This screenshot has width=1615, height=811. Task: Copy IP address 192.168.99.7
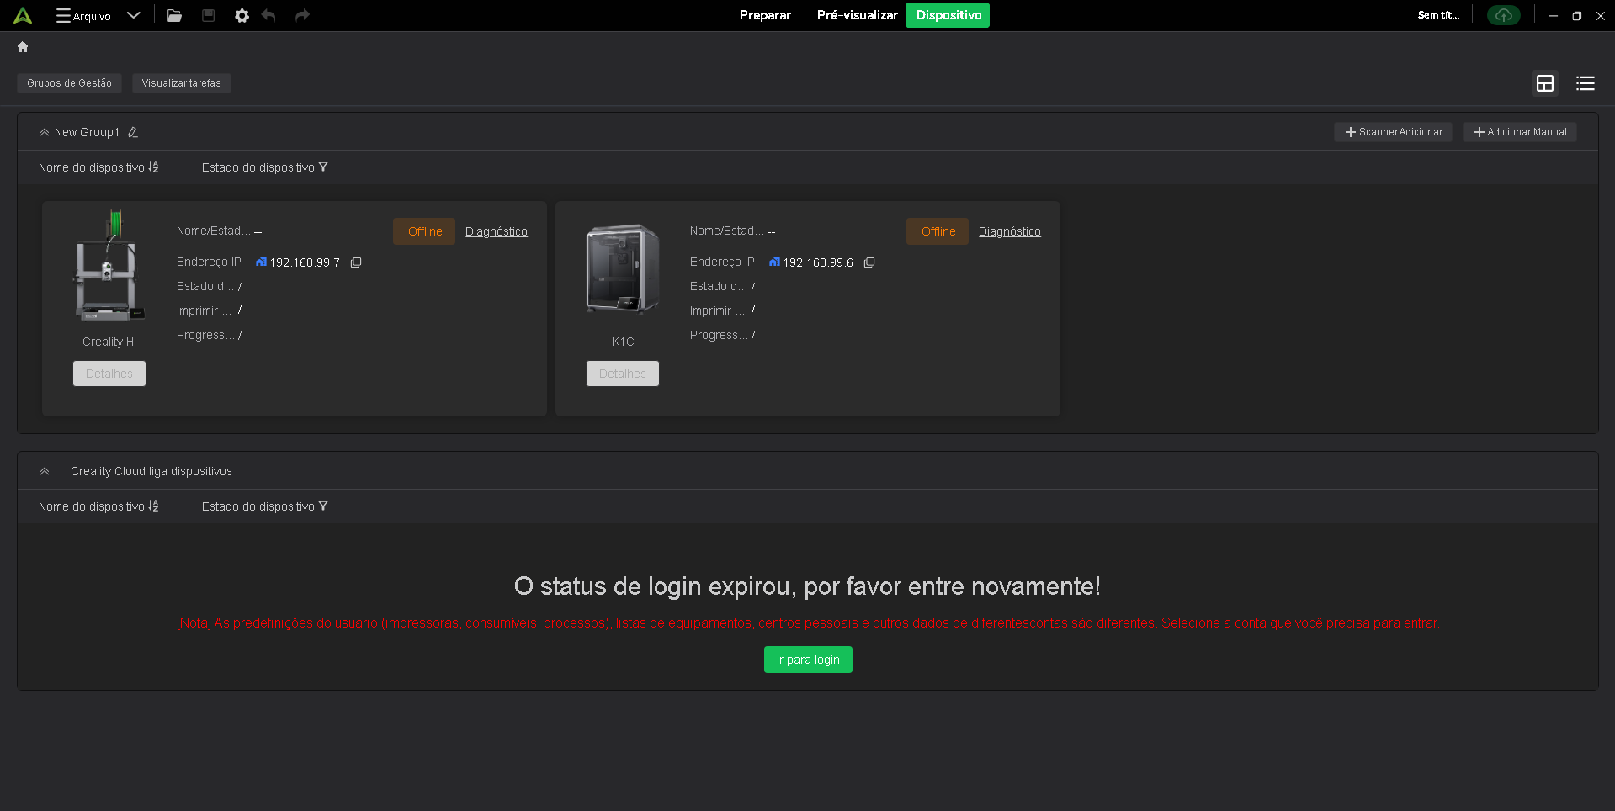coord(356,262)
